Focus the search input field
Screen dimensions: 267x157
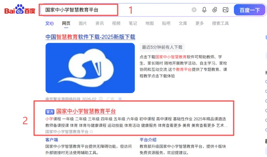pos(116,10)
